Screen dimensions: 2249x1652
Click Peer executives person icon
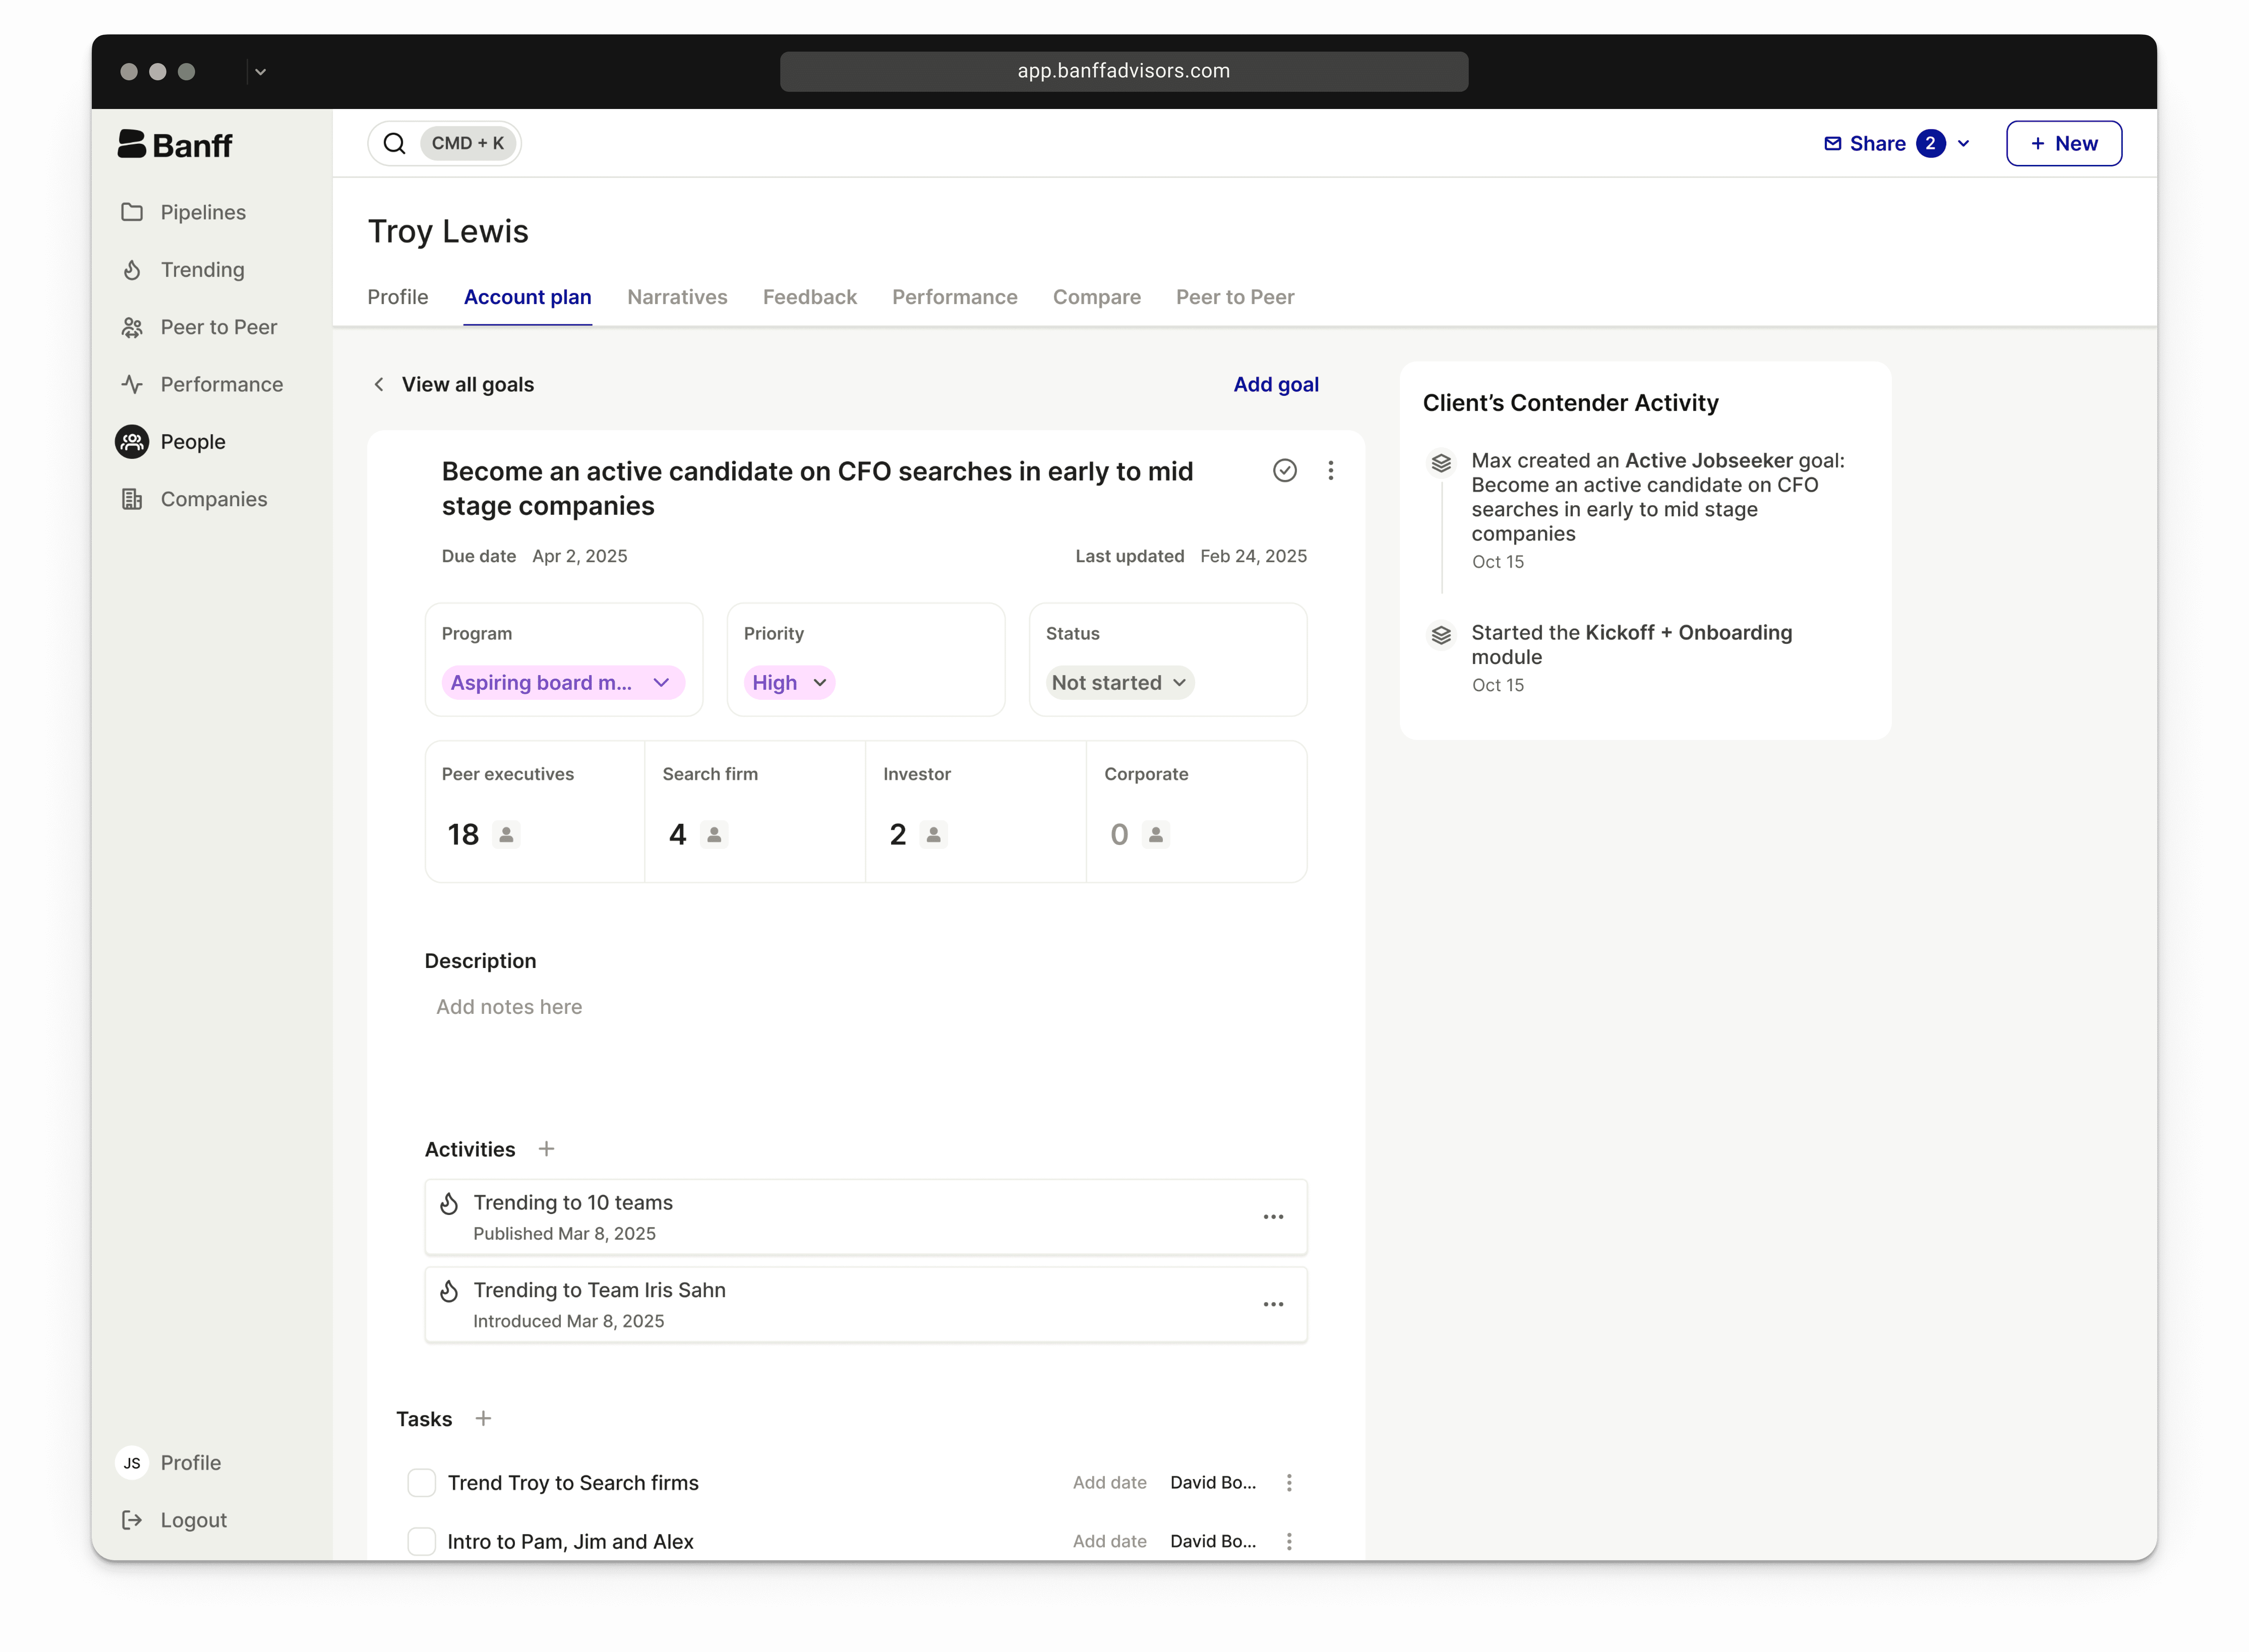(506, 834)
